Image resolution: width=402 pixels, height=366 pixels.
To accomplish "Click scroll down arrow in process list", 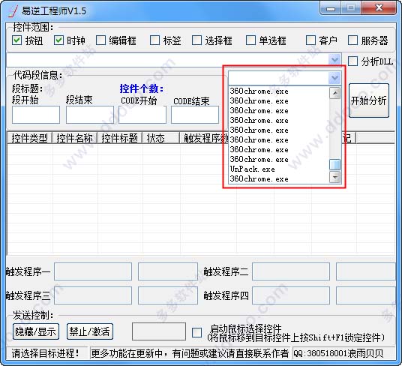I will click(x=334, y=177).
